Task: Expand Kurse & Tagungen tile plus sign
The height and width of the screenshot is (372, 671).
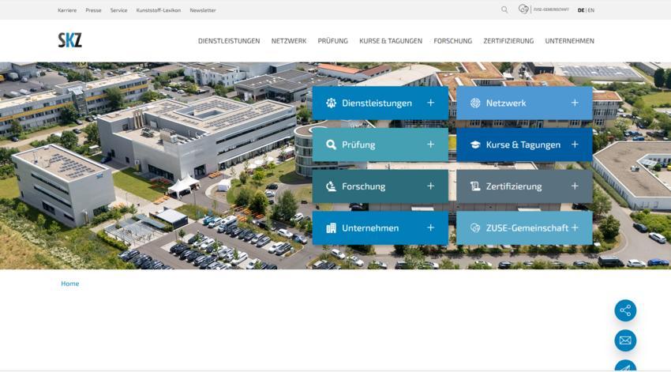Action: pyautogui.click(x=575, y=145)
